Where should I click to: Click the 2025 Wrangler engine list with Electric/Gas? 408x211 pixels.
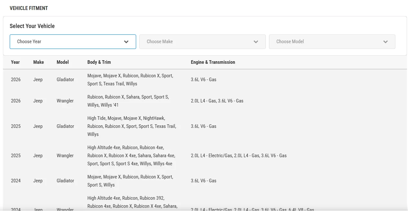click(x=239, y=156)
